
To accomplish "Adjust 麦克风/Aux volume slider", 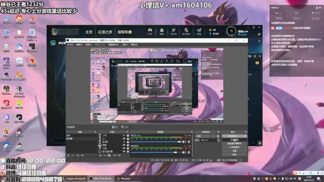I will pyautogui.click(x=156, y=142).
